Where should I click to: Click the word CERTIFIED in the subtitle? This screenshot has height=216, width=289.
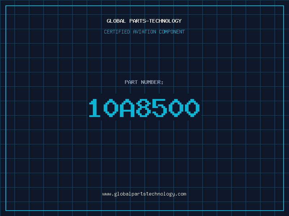click(117, 32)
